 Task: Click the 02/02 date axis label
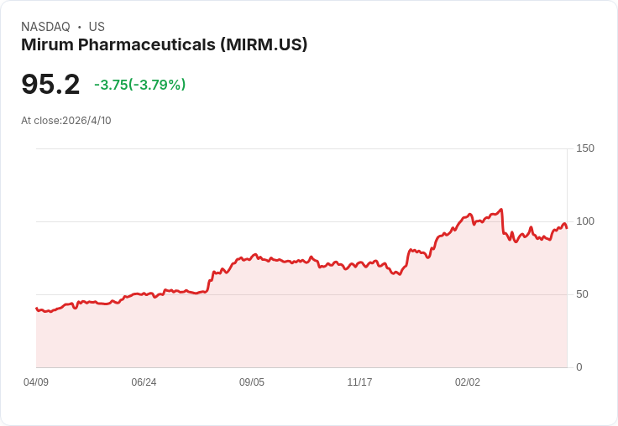(x=468, y=382)
